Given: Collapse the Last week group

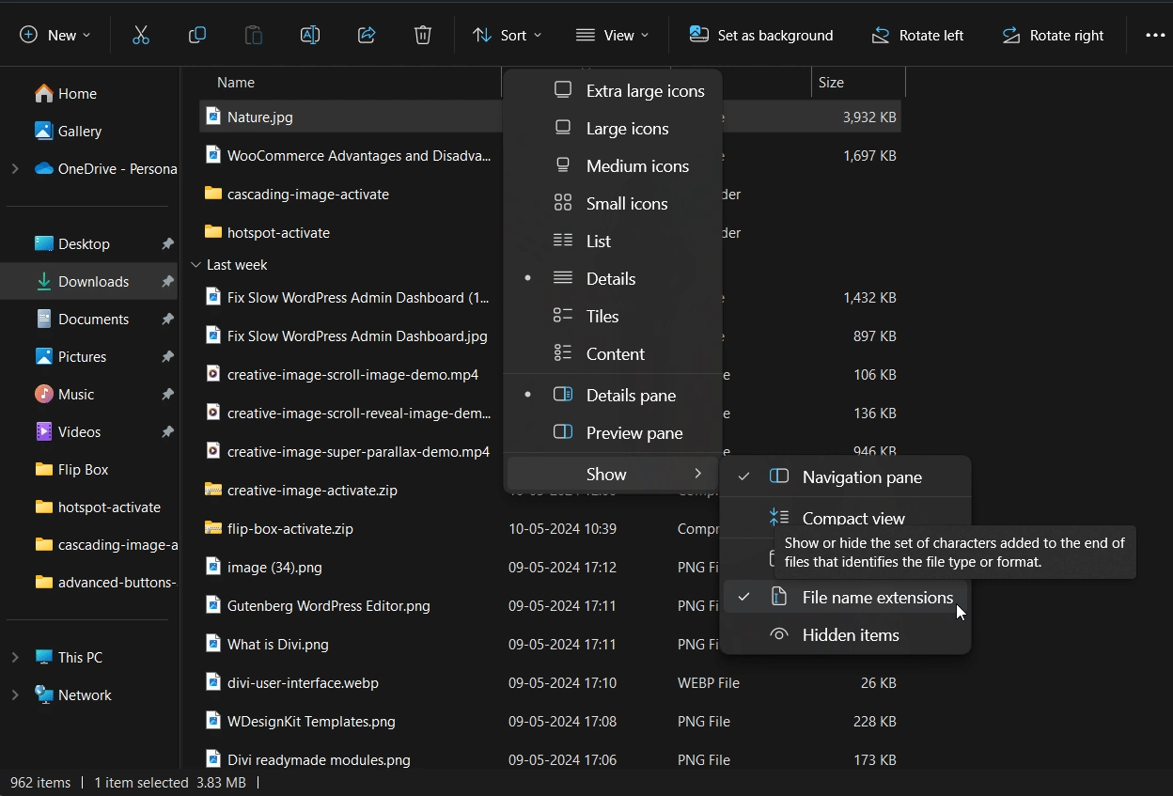Looking at the screenshot, I should point(195,265).
